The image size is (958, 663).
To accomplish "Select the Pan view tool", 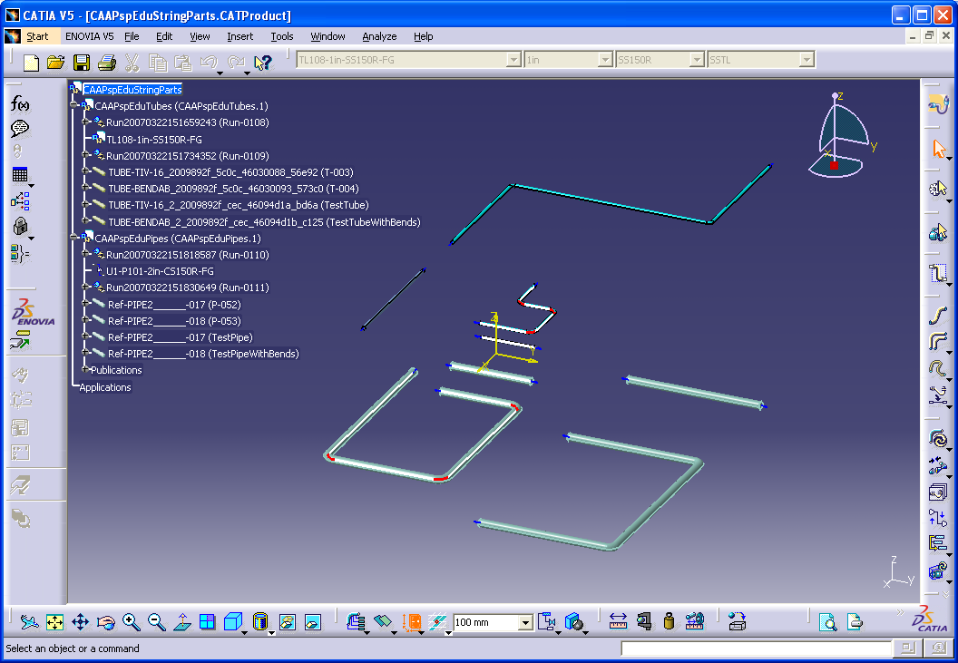I will point(80,622).
